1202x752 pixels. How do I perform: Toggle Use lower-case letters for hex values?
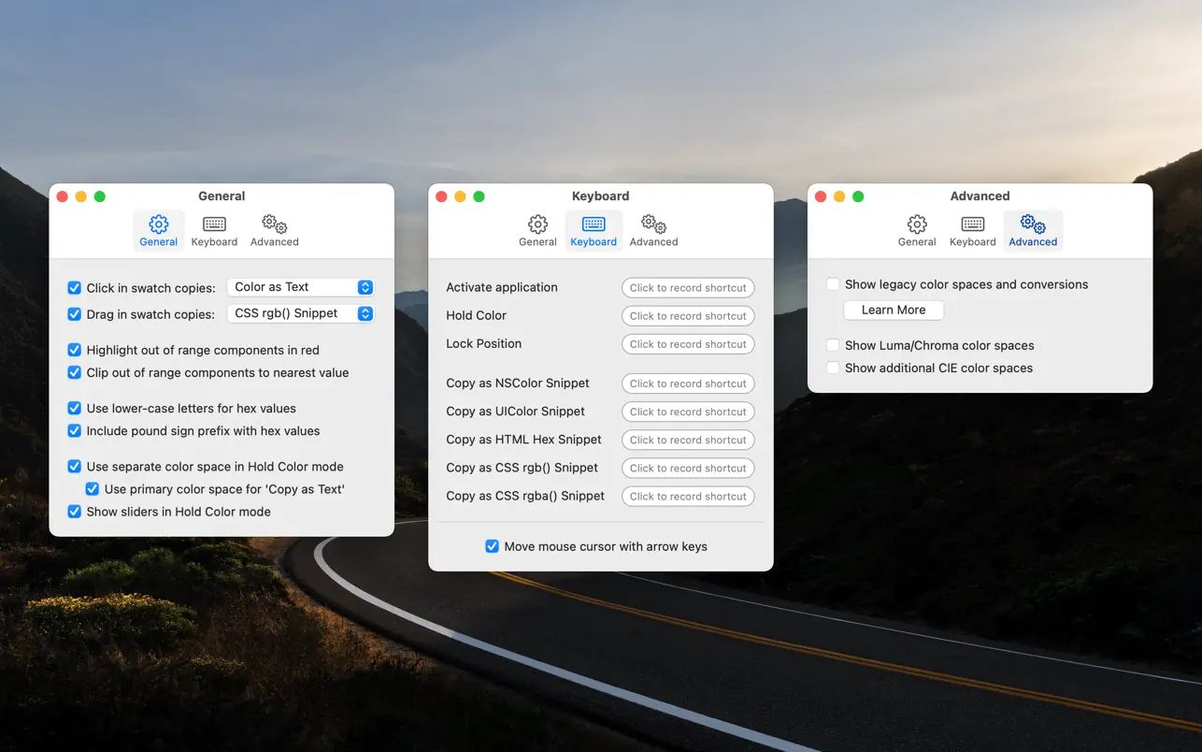75,409
